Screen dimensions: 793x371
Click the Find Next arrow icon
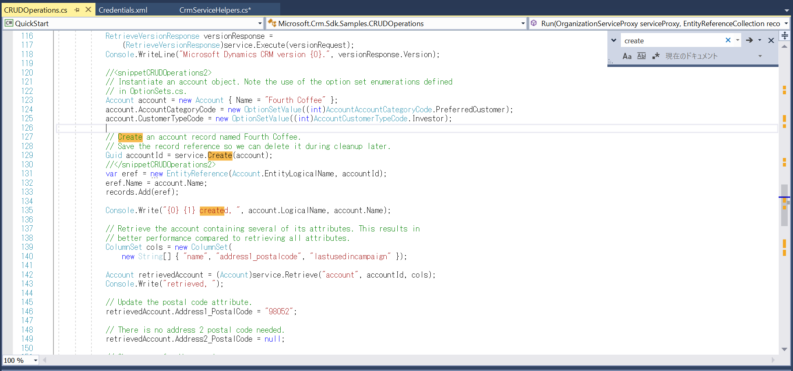pos(749,40)
